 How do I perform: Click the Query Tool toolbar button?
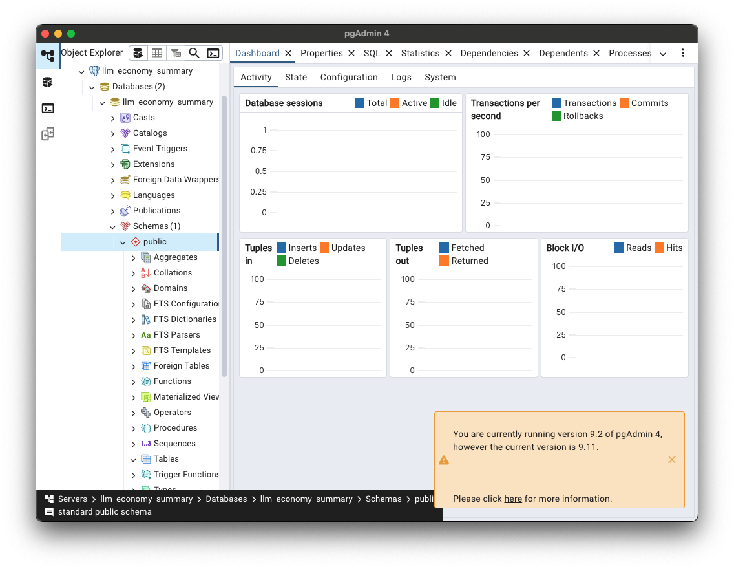(138, 53)
